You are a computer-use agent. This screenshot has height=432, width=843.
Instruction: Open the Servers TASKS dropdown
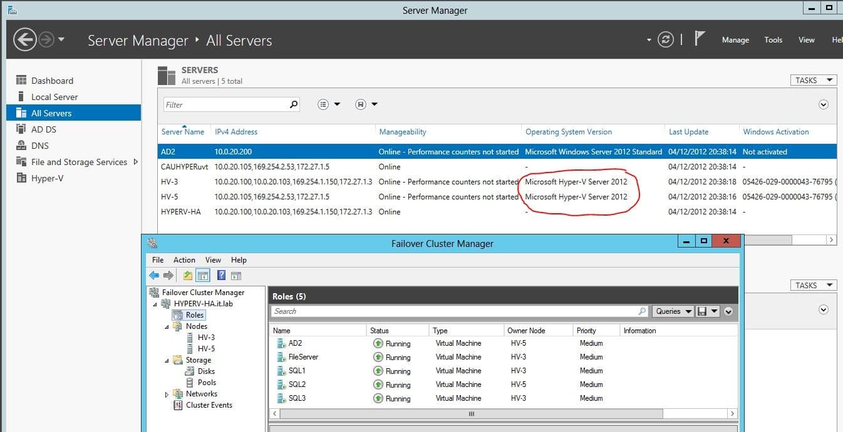(x=813, y=80)
